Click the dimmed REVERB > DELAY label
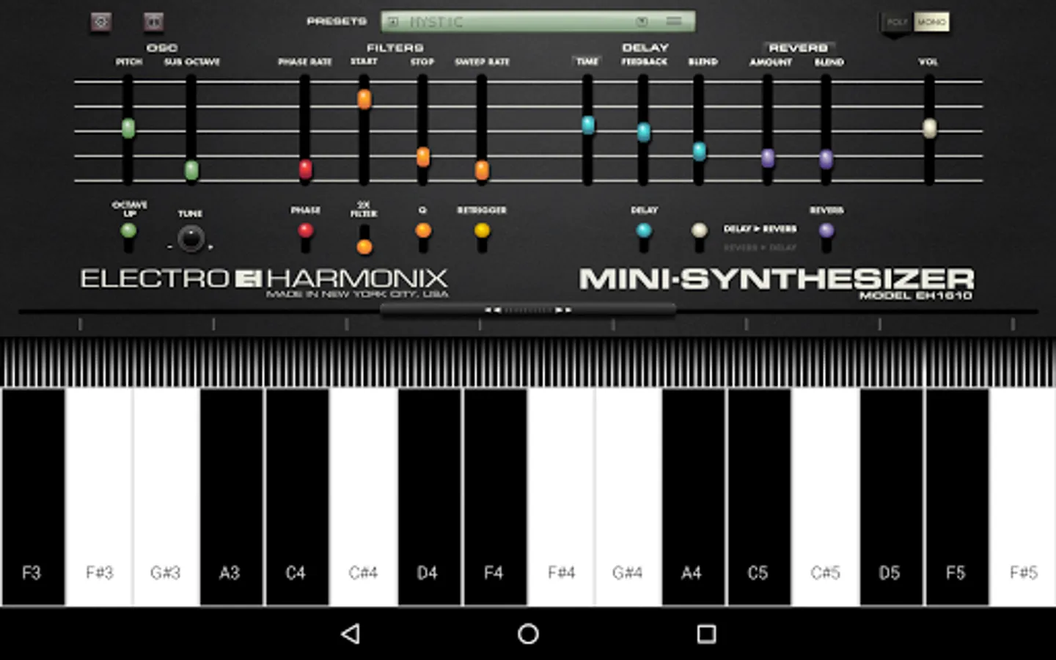Viewport: 1056px width, 660px height. [760, 247]
